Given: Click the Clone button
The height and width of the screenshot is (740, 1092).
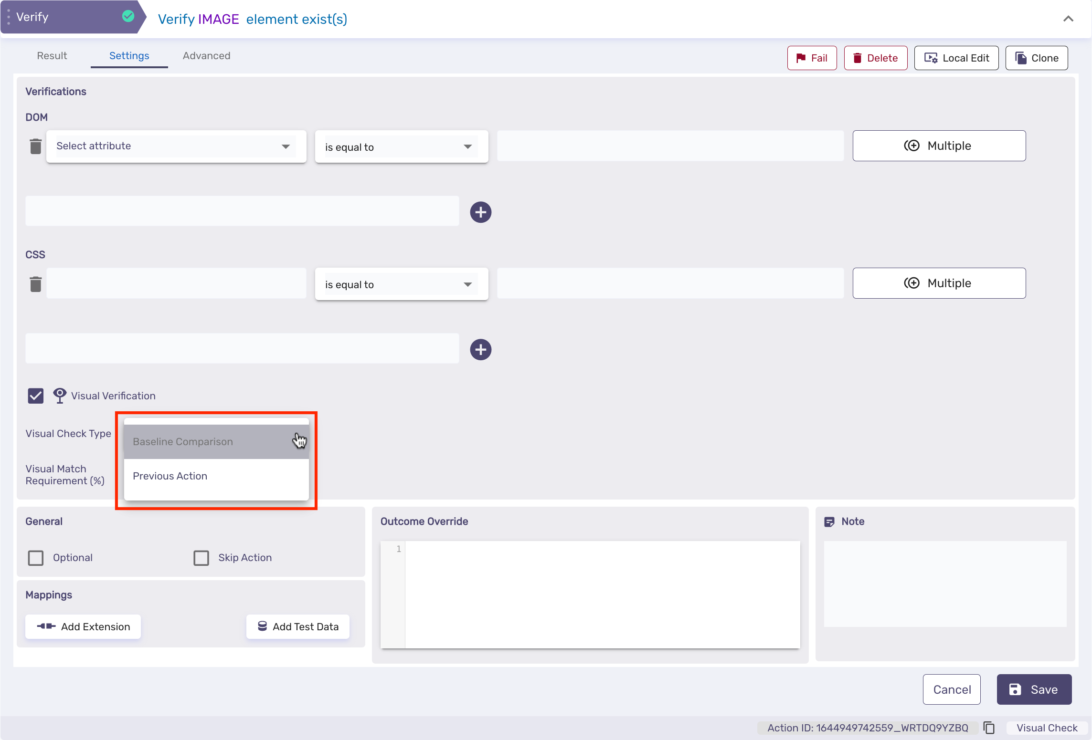Looking at the screenshot, I should coord(1037,58).
